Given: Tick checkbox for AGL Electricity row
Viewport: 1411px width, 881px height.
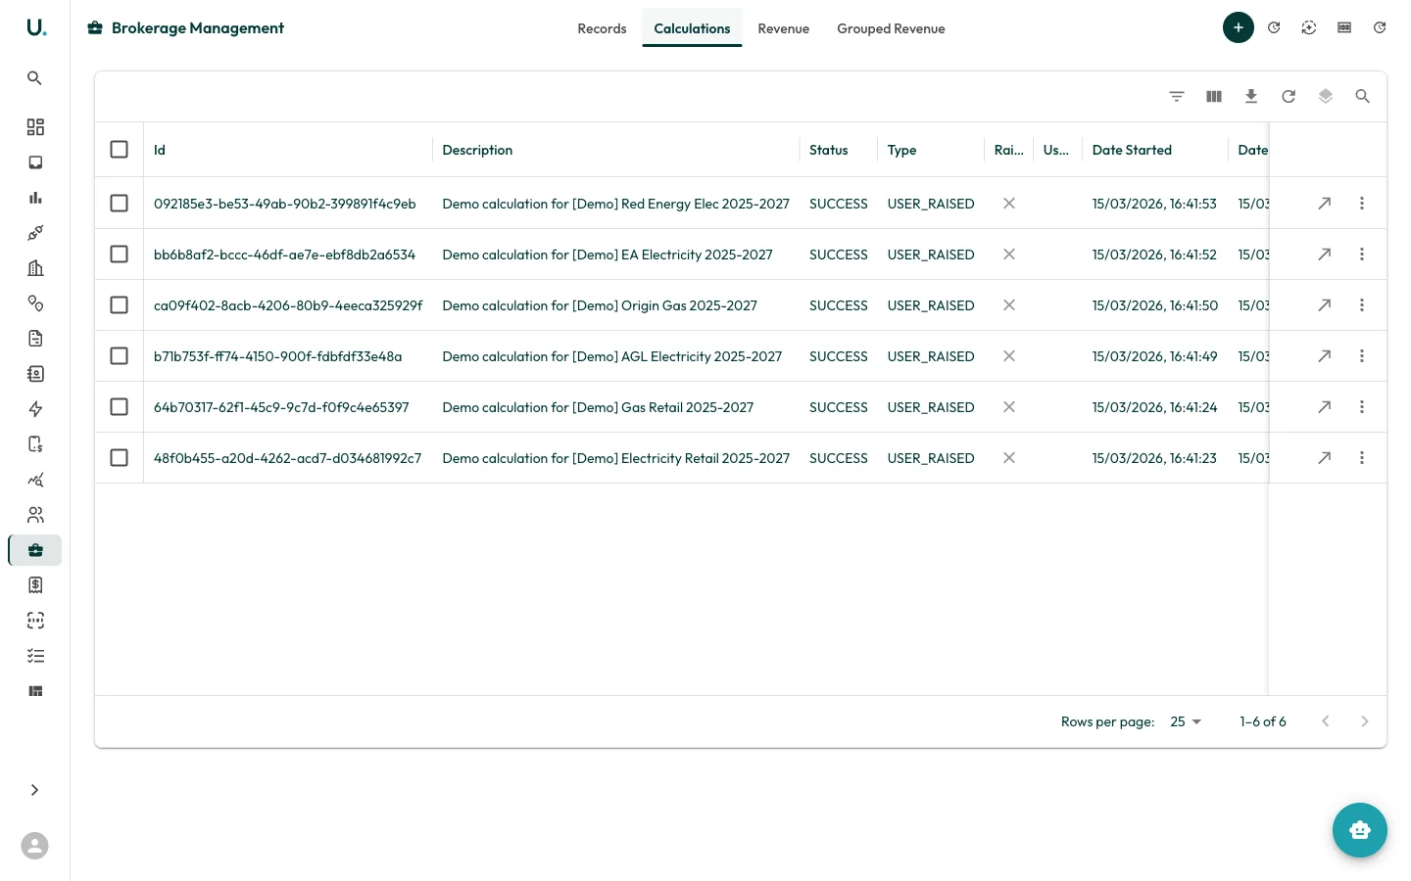Looking at the screenshot, I should pyautogui.click(x=120, y=356).
